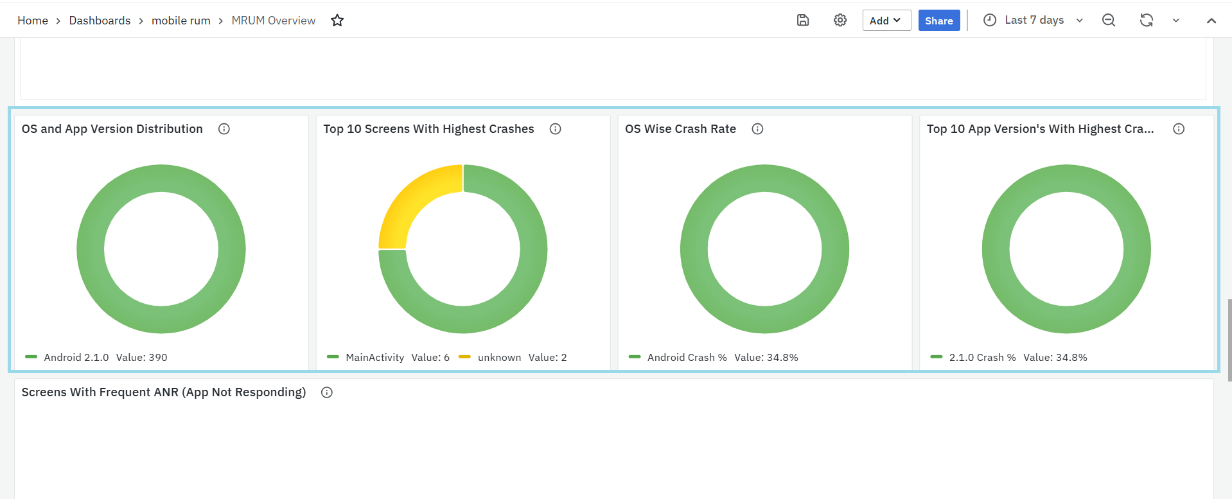
Task: Refresh the dashboard
Action: pyautogui.click(x=1147, y=21)
